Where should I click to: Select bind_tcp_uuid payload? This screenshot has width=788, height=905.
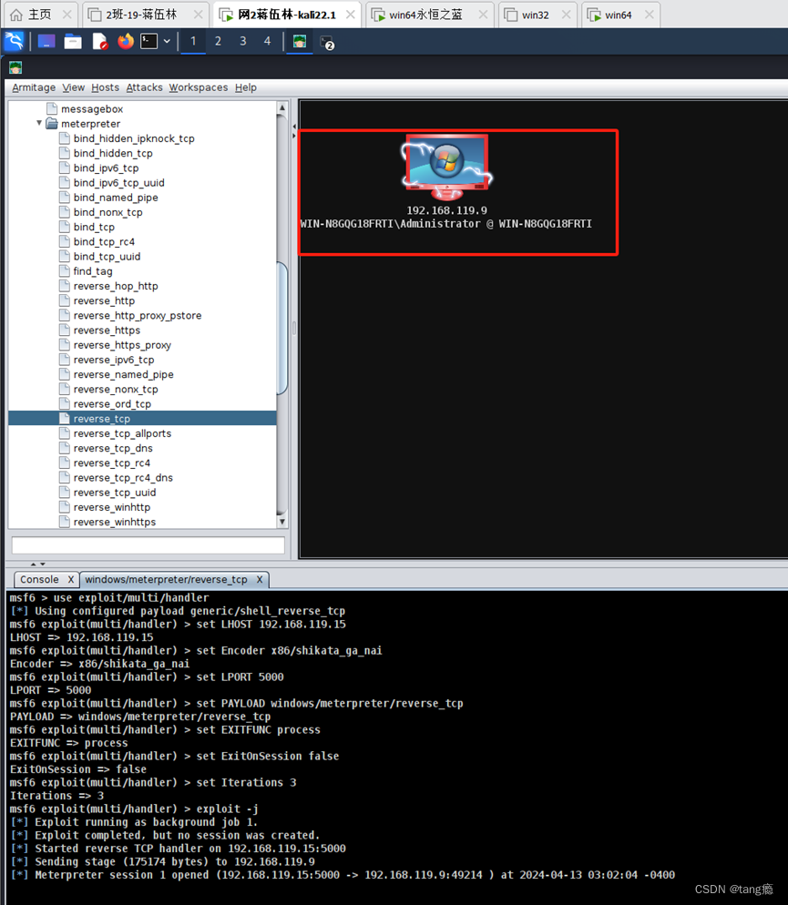(x=107, y=256)
